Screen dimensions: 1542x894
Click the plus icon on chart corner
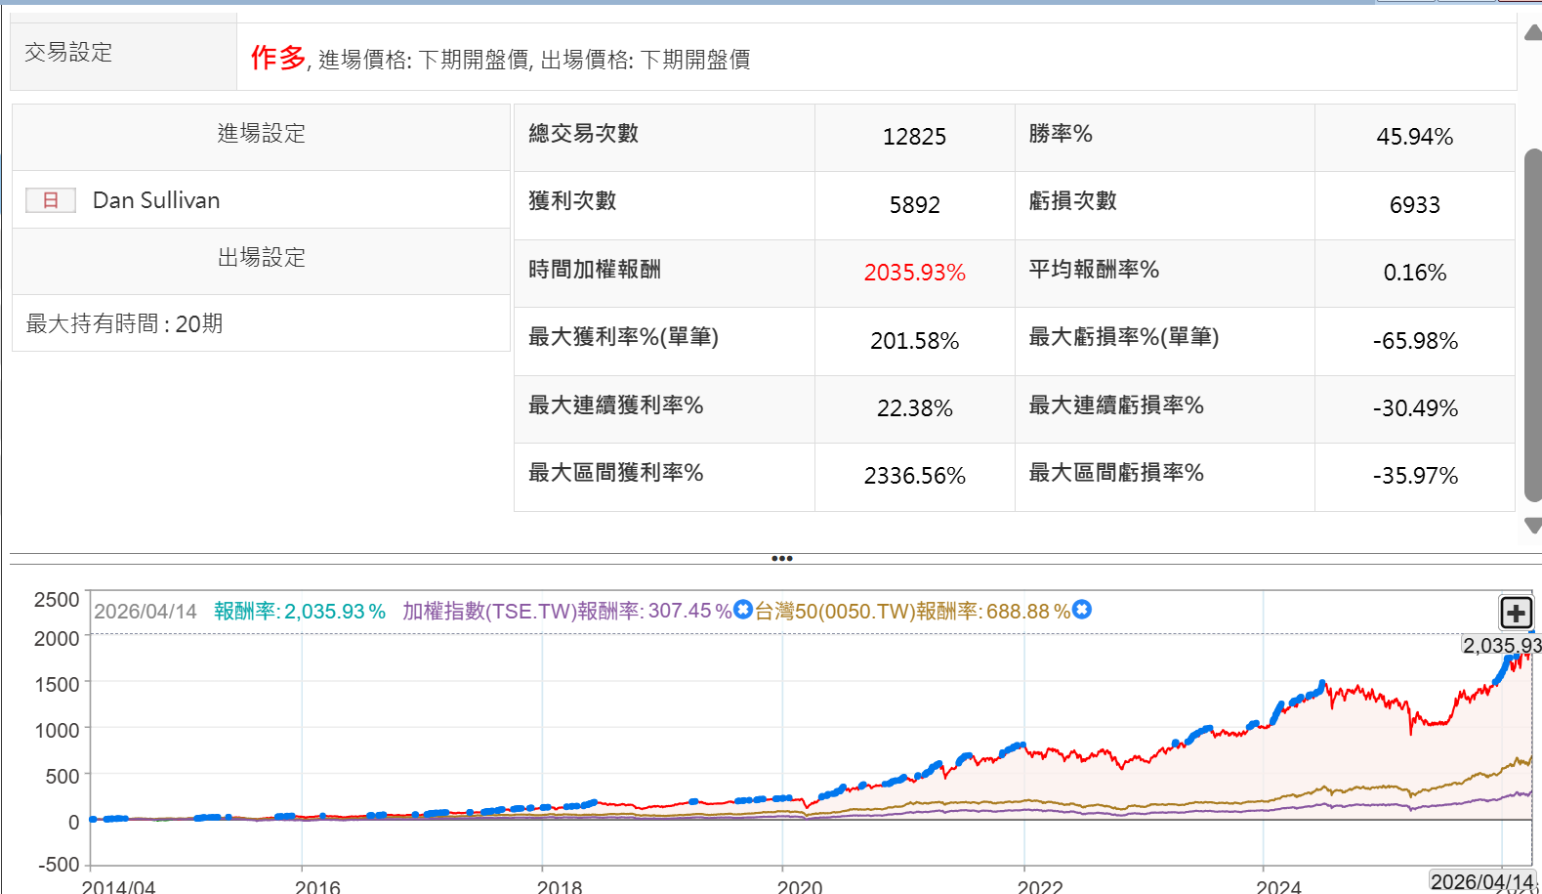pos(1515,614)
